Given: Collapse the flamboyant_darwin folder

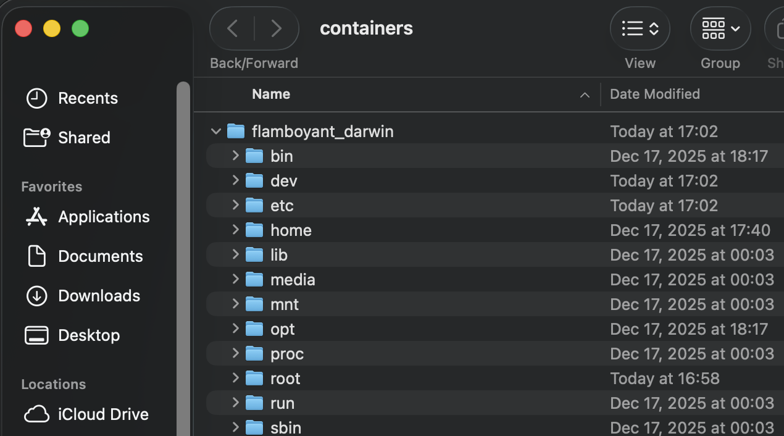Looking at the screenshot, I should [216, 132].
